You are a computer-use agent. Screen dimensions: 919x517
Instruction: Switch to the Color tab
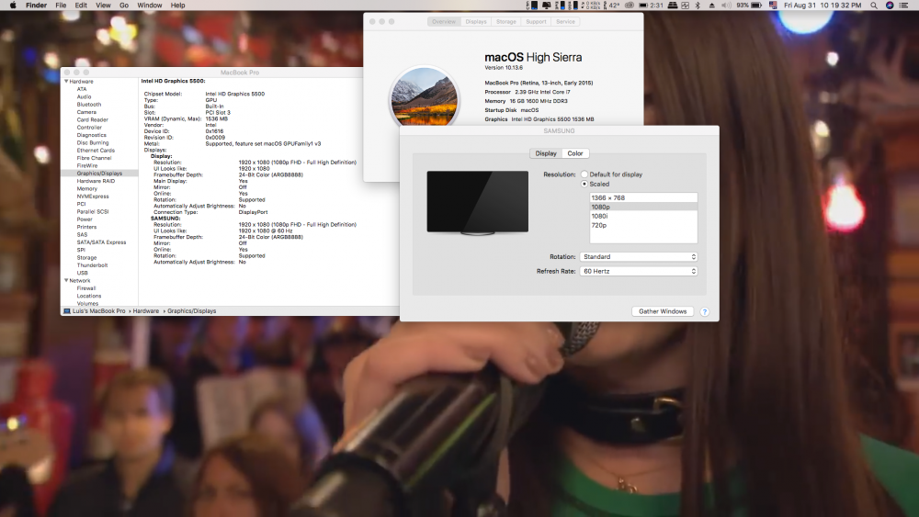(575, 153)
